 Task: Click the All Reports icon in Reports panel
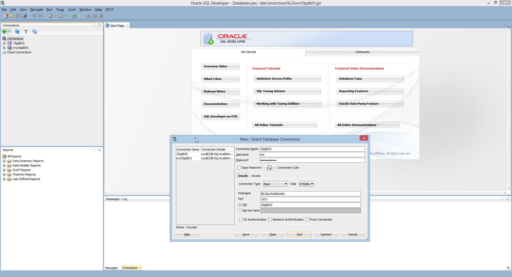click(x=4, y=156)
